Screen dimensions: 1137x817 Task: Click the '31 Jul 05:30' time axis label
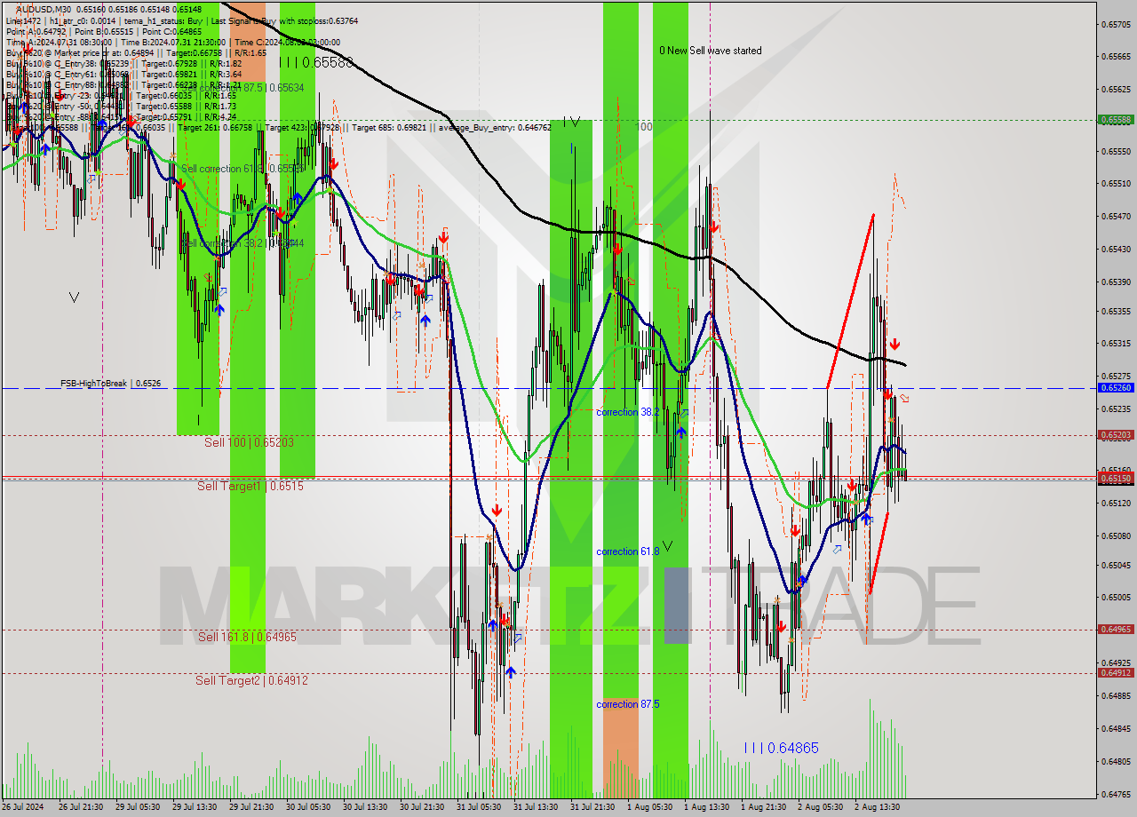tap(479, 807)
